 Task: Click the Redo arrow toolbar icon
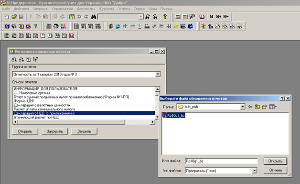[86, 17]
